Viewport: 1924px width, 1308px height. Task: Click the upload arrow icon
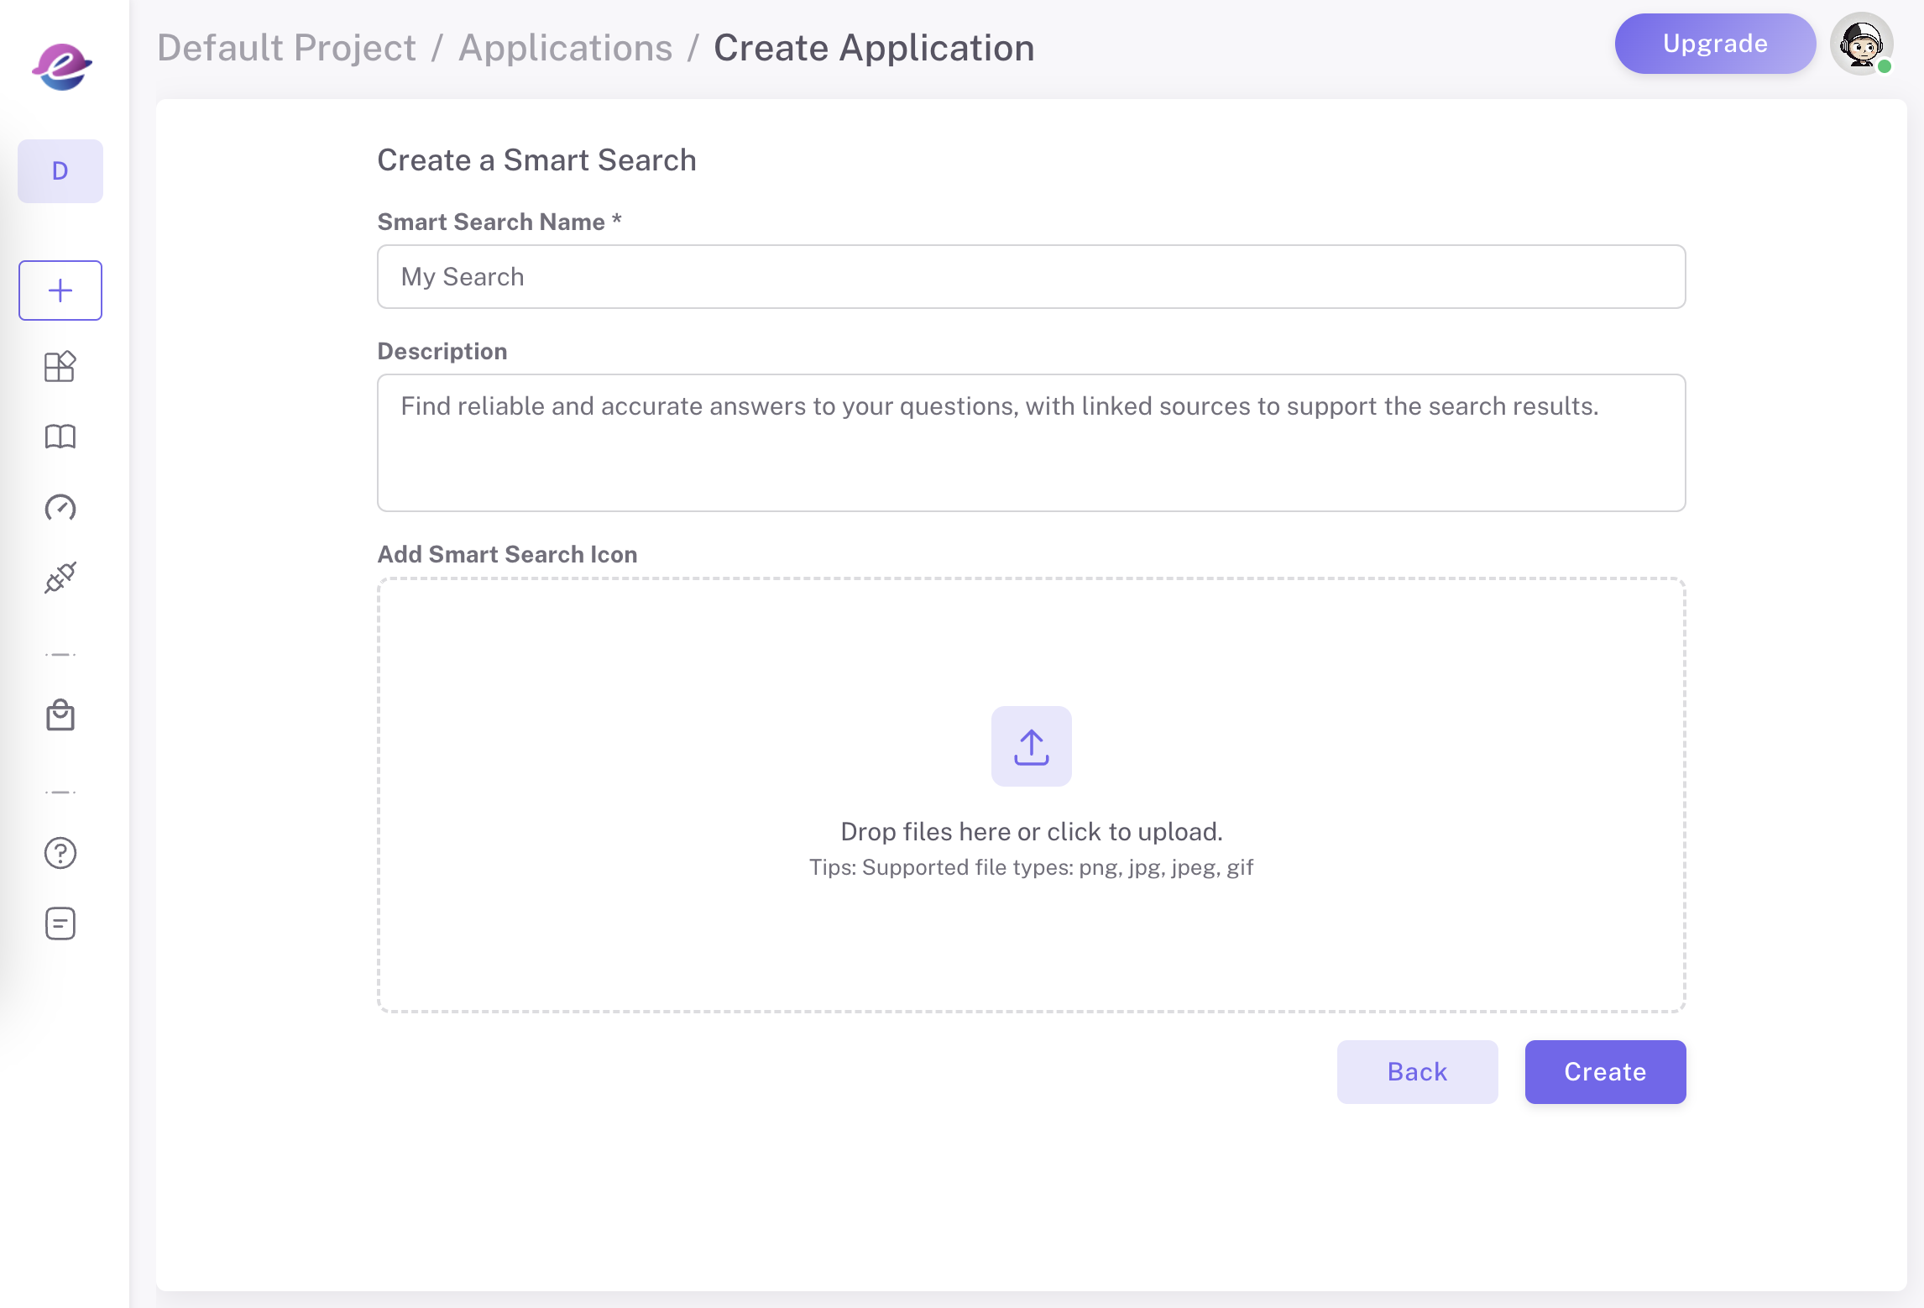tap(1031, 746)
